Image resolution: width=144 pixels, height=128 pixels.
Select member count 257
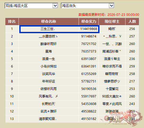click(132, 36)
